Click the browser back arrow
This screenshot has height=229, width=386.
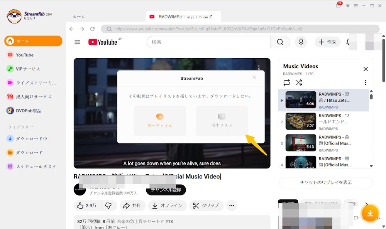click(x=71, y=29)
